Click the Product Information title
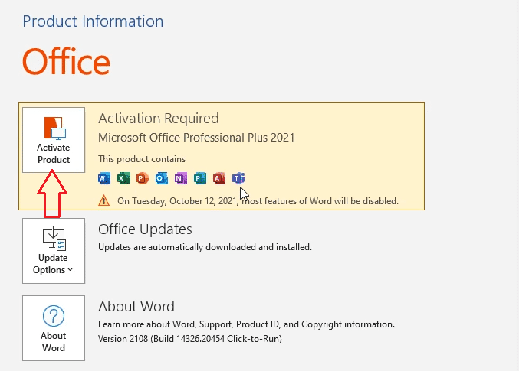This screenshot has height=371, width=519. pos(93,21)
